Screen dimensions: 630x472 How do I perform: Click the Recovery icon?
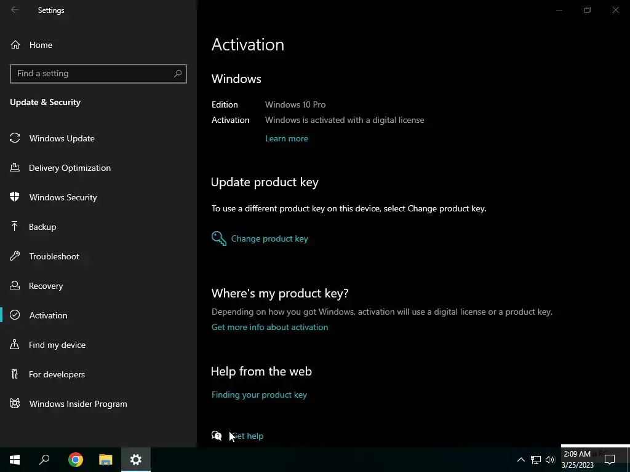coord(15,285)
